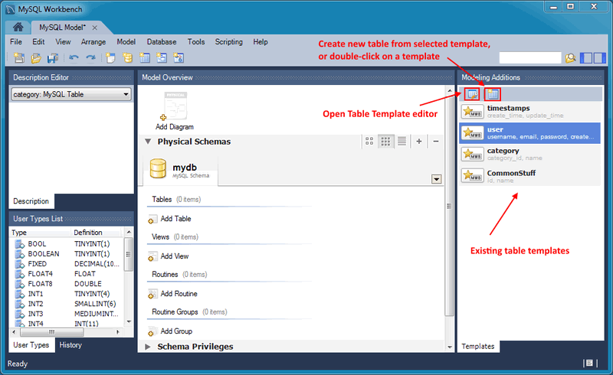The image size is (613, 375).
Task: Click the Definition column header
Action: click(x=97, y=233)
